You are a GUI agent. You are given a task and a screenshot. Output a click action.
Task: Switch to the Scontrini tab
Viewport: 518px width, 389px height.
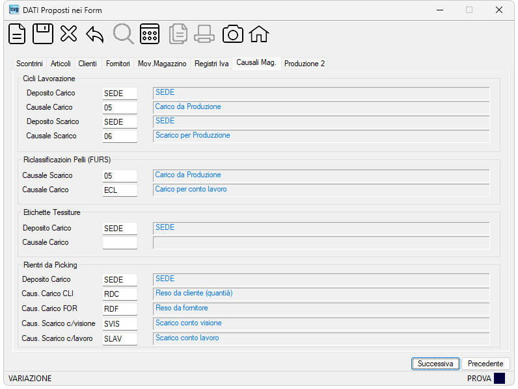[x=29, y=64]
